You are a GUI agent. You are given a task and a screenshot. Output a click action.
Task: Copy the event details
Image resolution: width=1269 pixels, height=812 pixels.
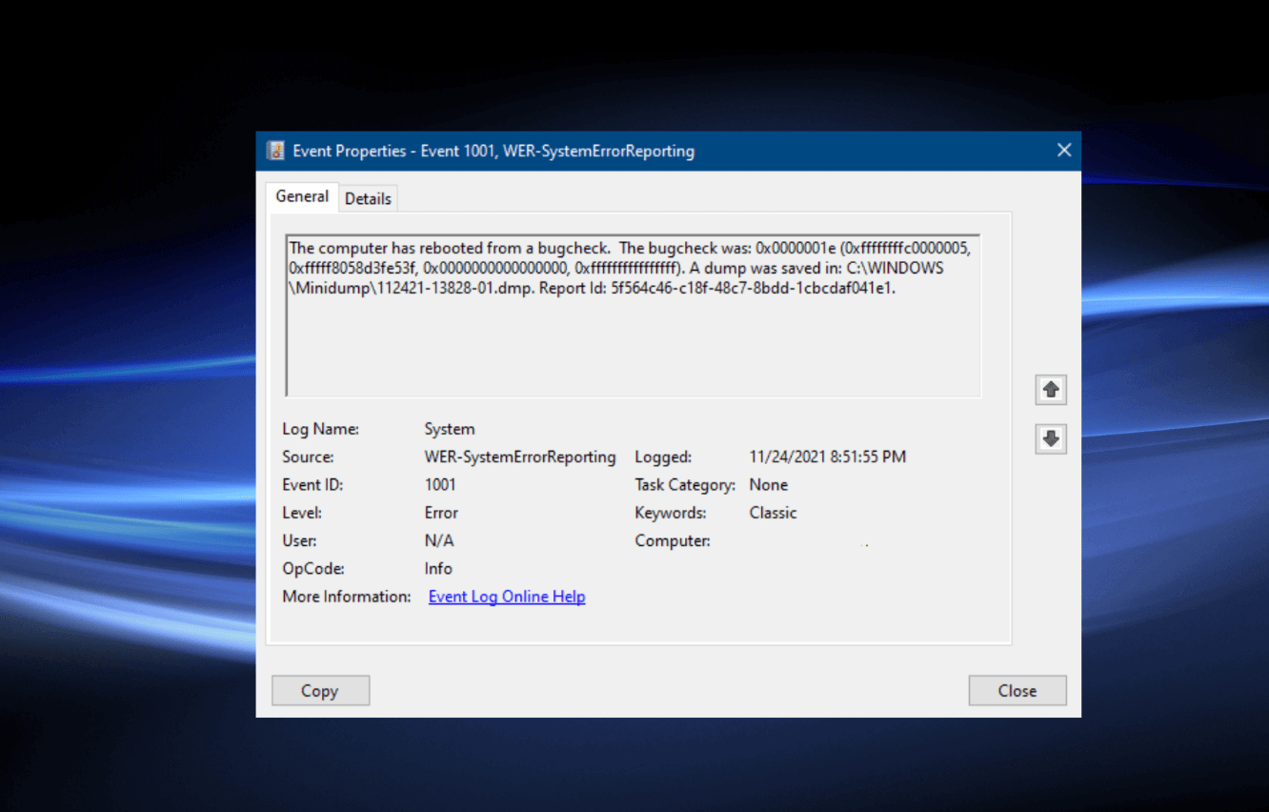click(x=320, y=691)
